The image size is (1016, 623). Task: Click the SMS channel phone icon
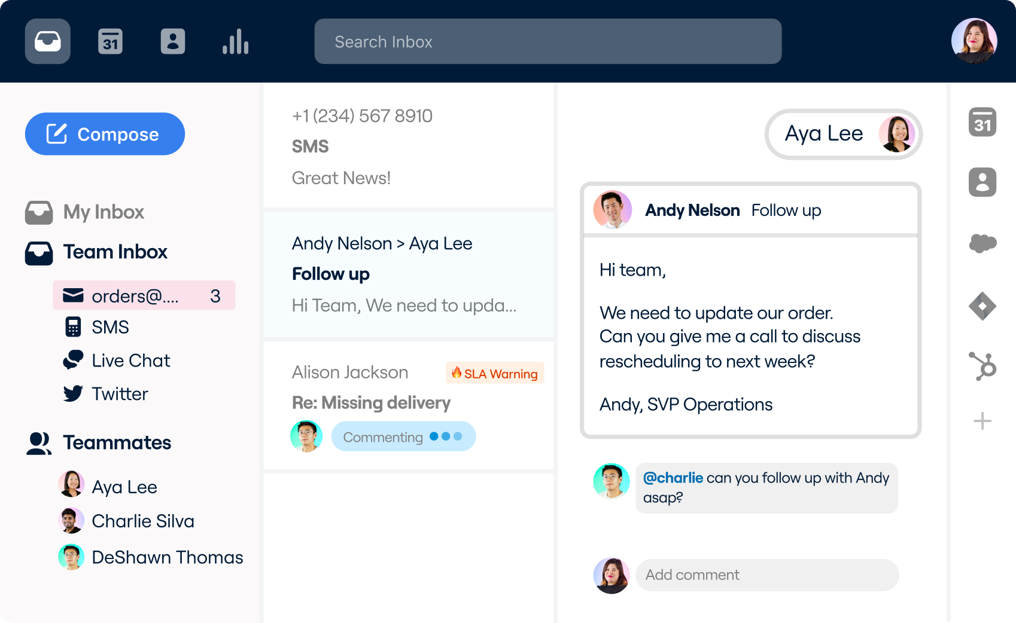click(73, 327)
